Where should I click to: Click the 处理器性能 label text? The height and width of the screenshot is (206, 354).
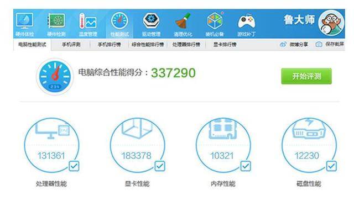51,184
